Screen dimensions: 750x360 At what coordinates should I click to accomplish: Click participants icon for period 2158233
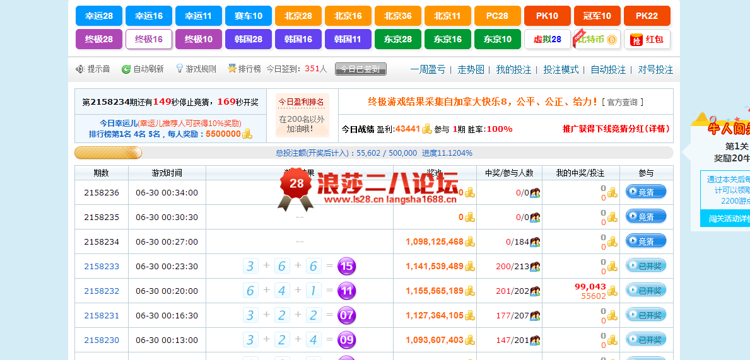[535, 267]
